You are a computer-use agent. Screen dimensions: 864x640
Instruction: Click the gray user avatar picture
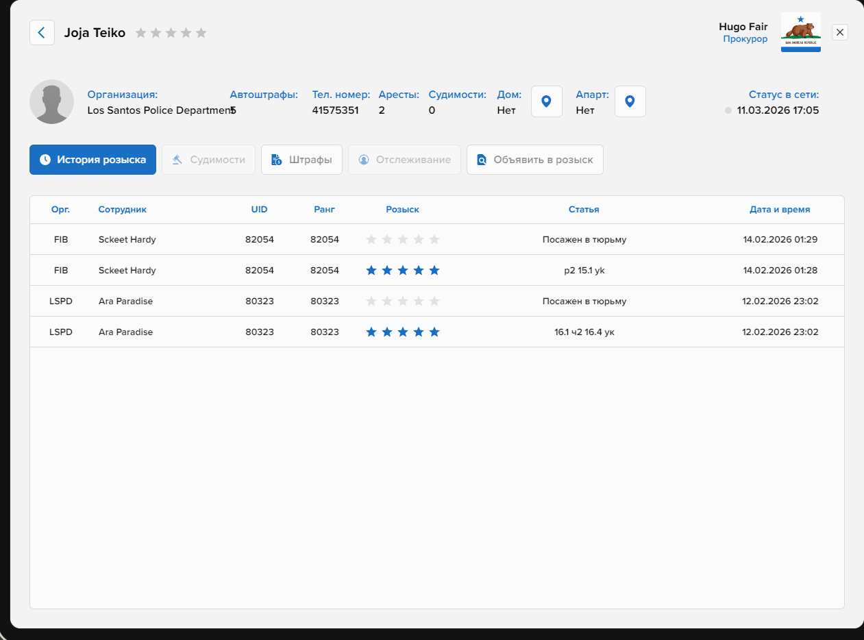tap(51, 101)
